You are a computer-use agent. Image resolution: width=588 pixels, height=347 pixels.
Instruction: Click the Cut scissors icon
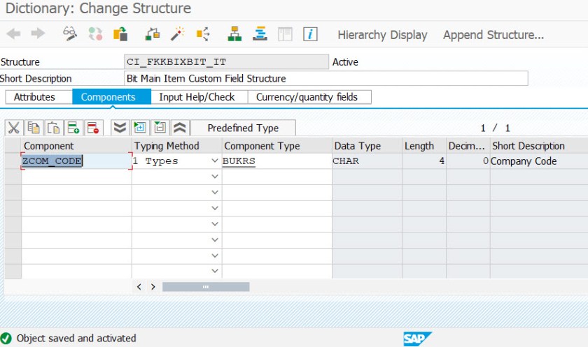pos(14,128)
